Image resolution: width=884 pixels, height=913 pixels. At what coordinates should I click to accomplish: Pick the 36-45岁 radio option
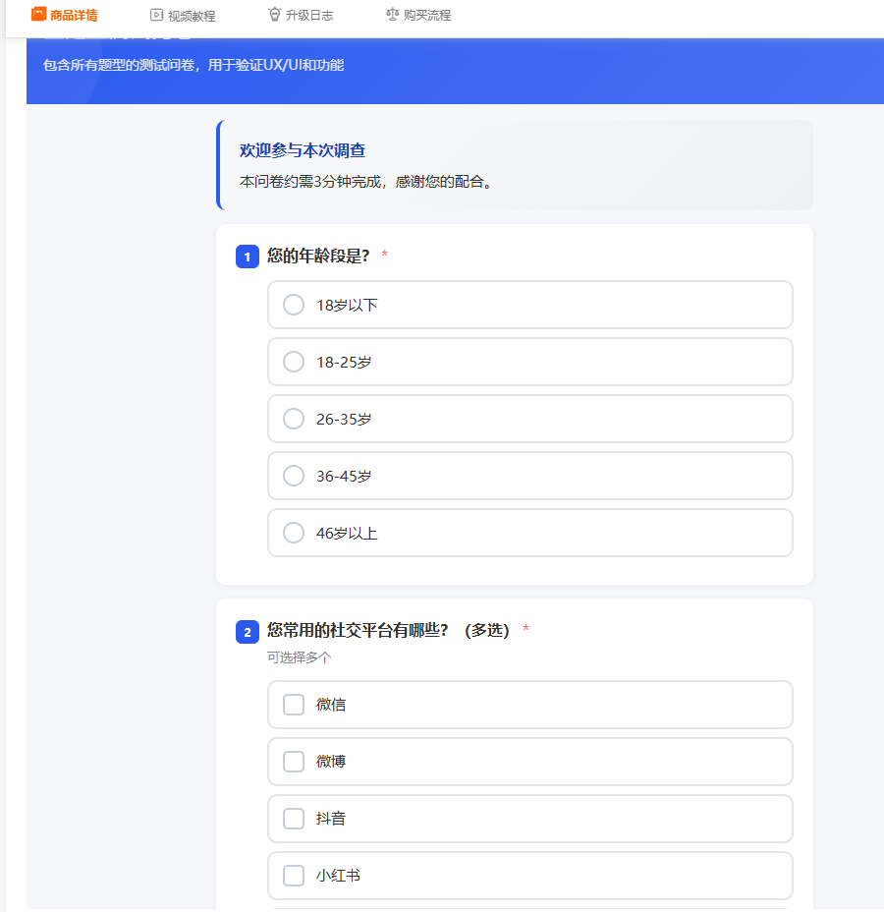(x=294, y=476)
